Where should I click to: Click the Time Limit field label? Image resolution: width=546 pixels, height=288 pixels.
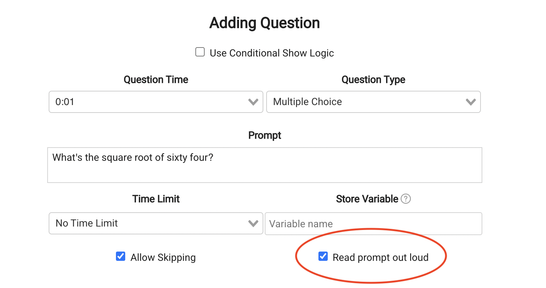click(156, 199)
